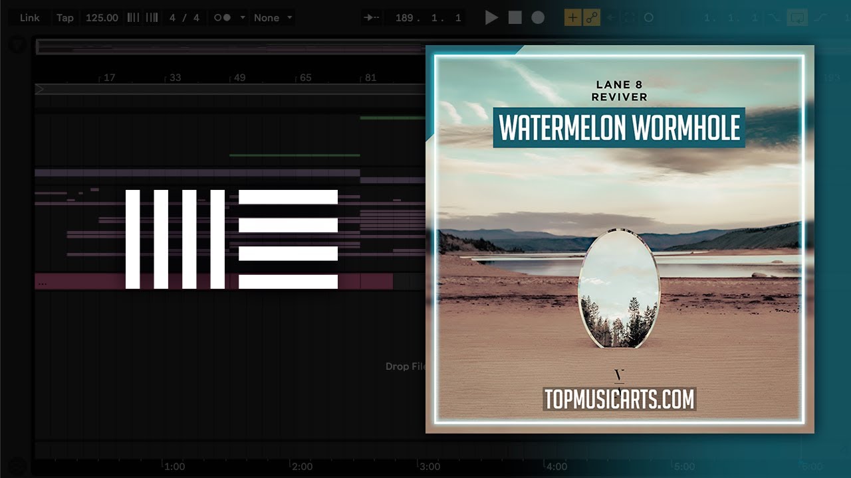Click the Stop button
Image resolution: width=851 pixels, height=478 pixels.
pyautogui.click(x=515, y=18)
